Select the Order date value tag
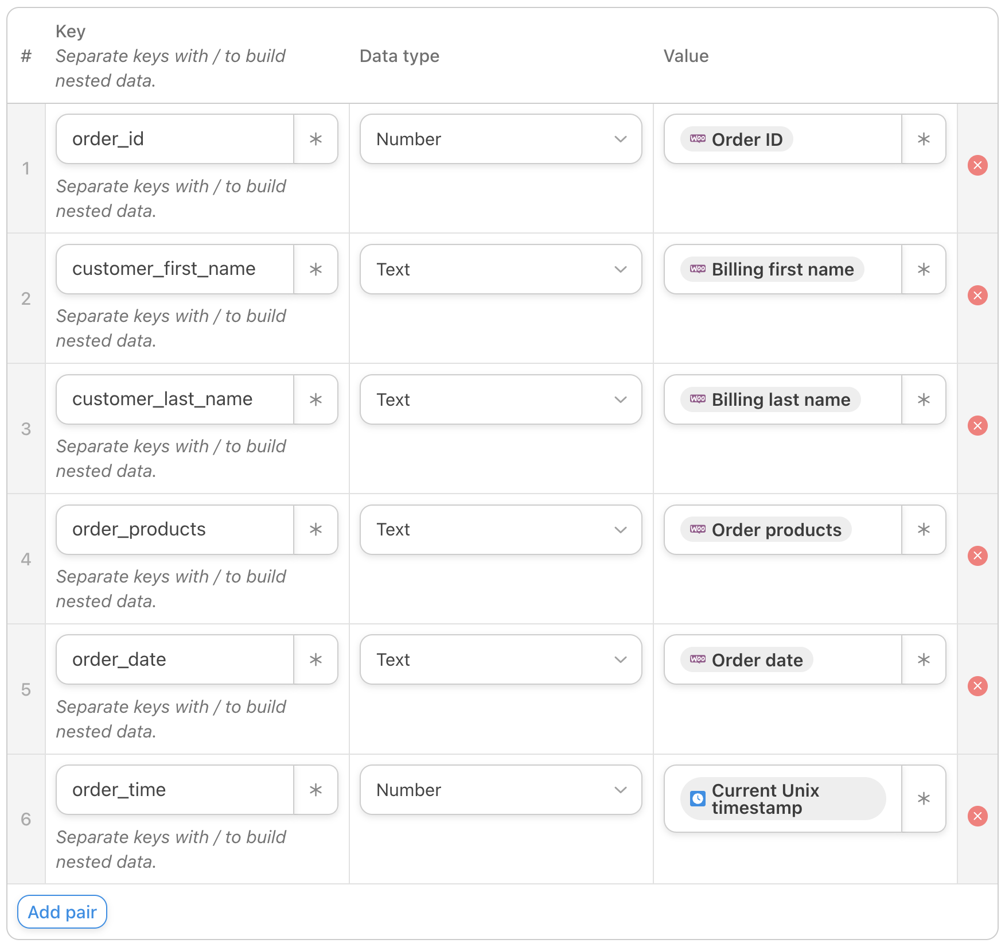The width and height of the screenshot is (1005, 947). click(x=746, y=659)
